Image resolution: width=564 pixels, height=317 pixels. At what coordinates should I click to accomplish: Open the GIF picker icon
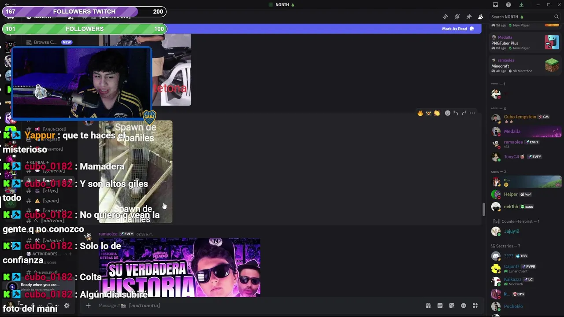coord(440,306)
